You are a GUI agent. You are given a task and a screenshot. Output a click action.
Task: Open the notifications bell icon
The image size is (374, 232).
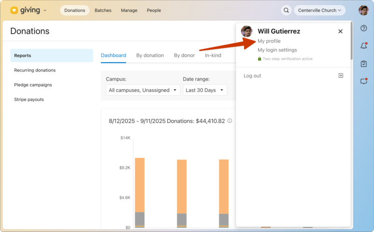tap(364, 46)
